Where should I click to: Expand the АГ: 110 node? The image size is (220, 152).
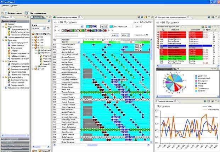[x=33, y=37]
